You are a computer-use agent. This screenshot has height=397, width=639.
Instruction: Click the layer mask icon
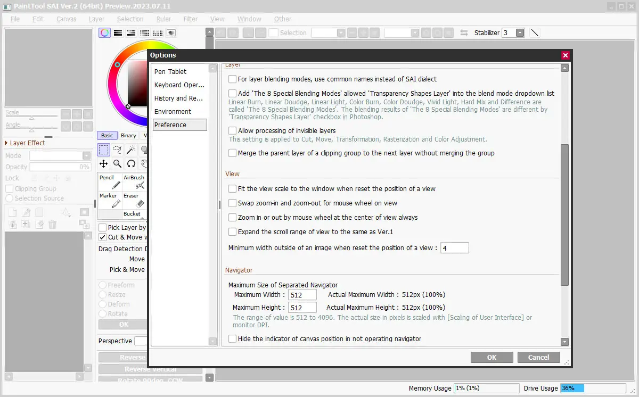pos(84,212)
